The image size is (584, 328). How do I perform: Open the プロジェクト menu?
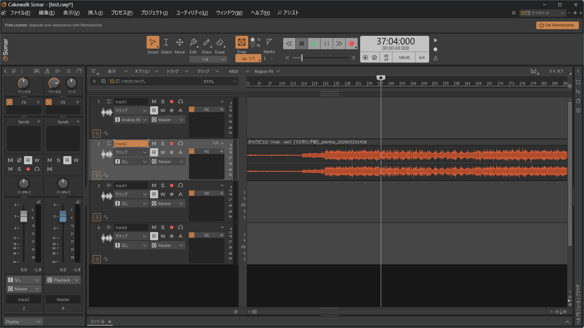(154, 13)
